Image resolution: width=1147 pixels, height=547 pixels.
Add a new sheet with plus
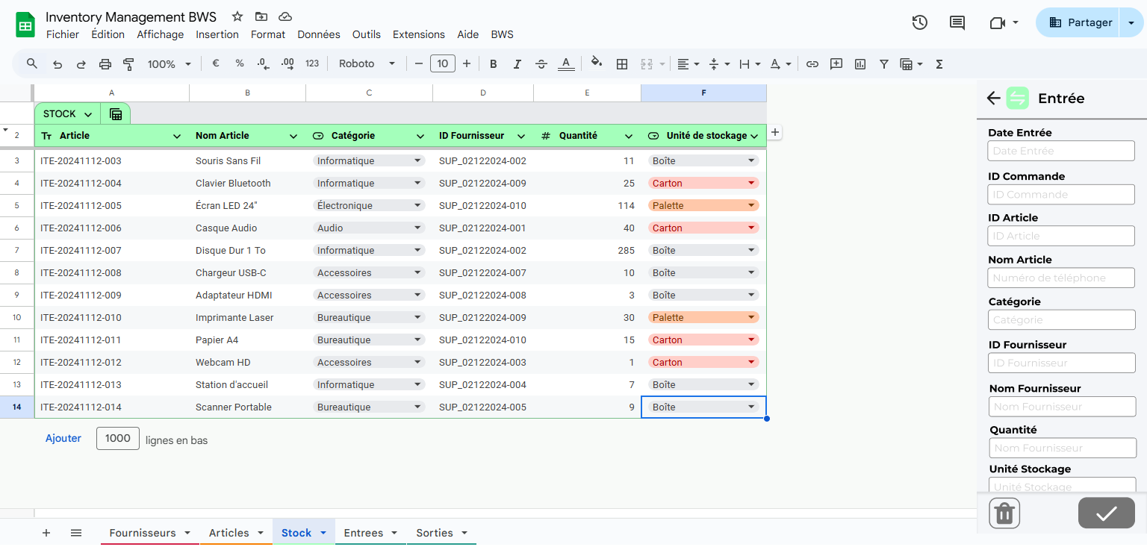pos(46,533)
